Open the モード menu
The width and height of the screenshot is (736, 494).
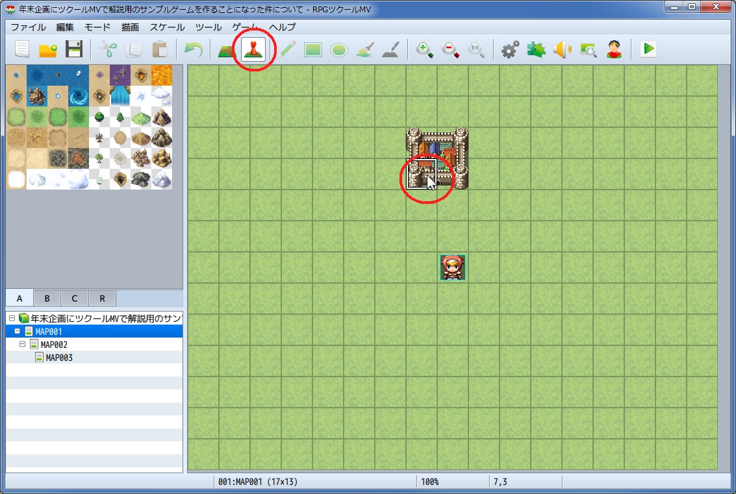pos(97,27)
